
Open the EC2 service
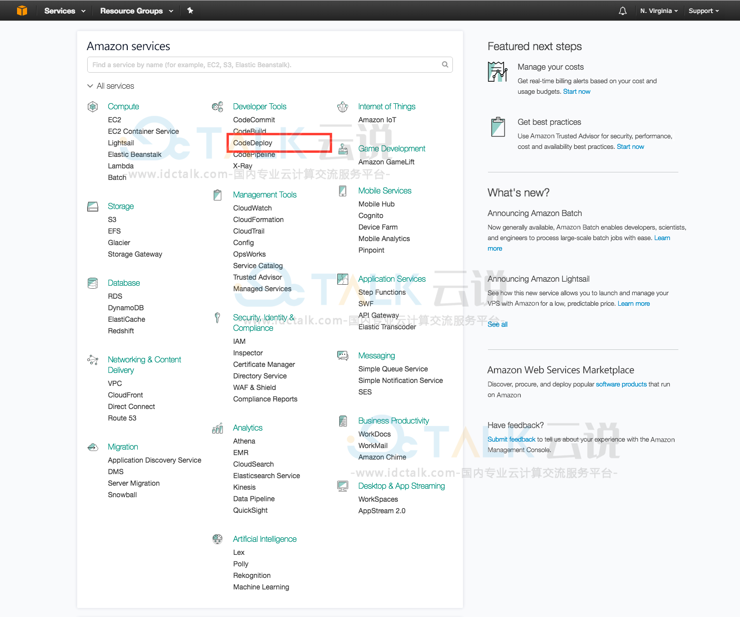[115, 120]
